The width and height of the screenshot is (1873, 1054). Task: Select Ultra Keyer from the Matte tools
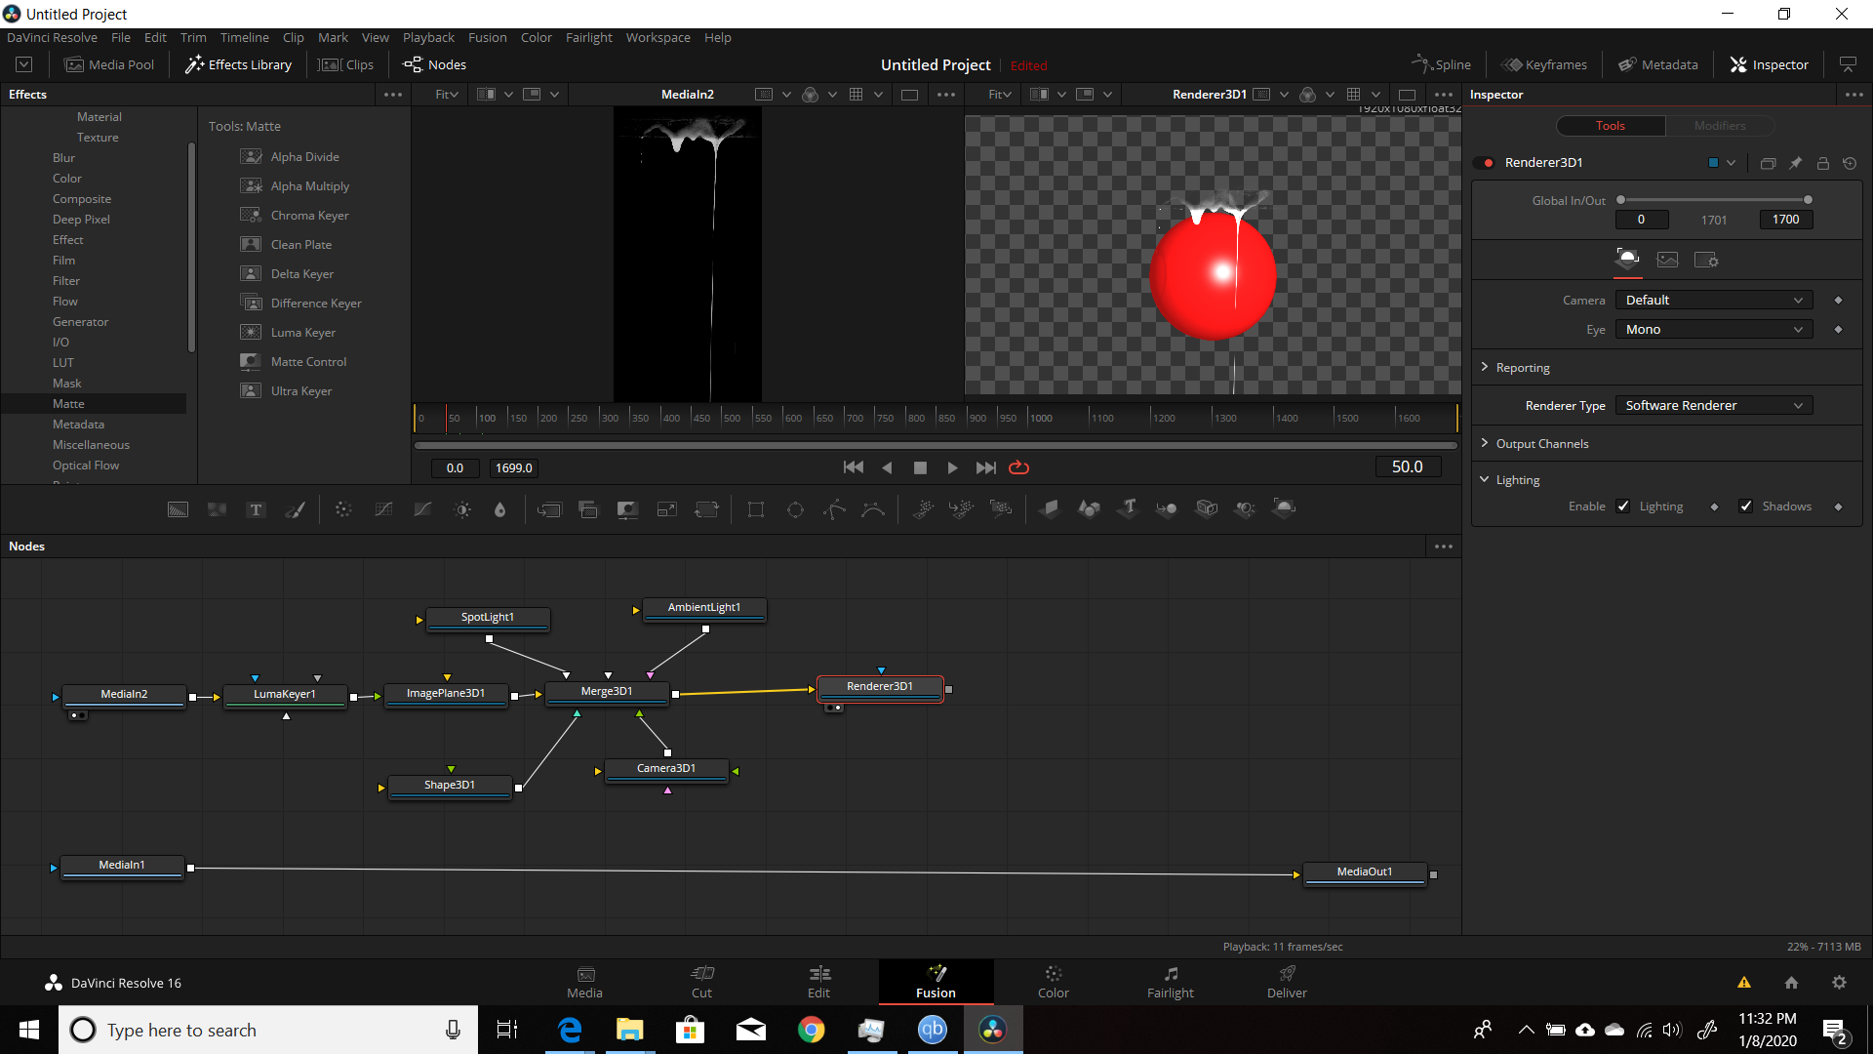coord(301,390)
